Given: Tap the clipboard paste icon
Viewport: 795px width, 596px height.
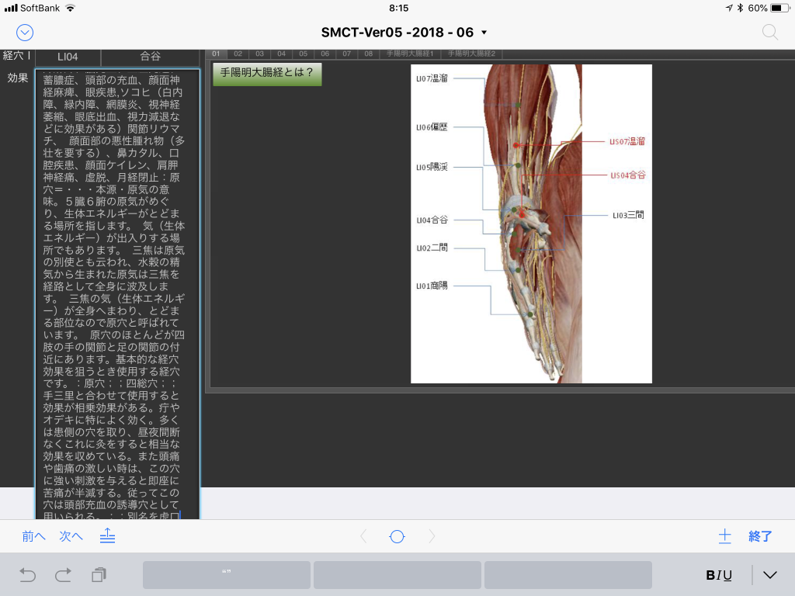Looking at the screenshot, I should click(99, 575).
